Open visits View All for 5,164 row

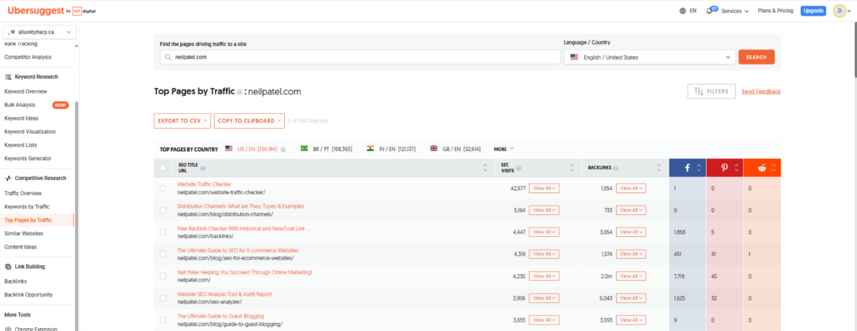[544, 210]
